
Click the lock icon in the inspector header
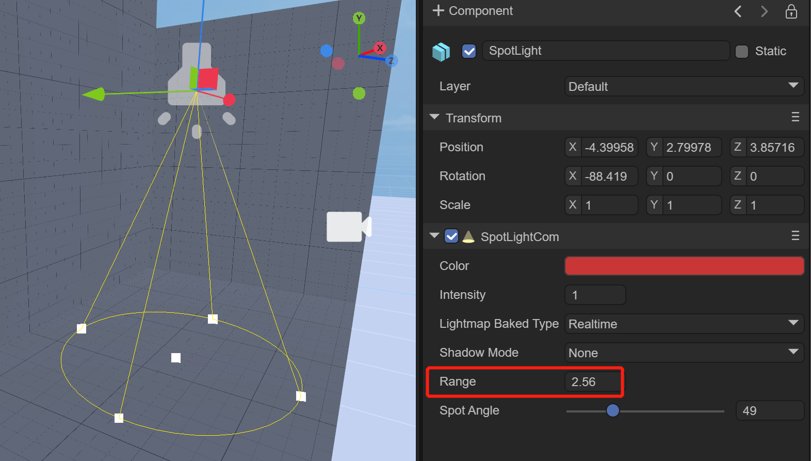[791, 11]
